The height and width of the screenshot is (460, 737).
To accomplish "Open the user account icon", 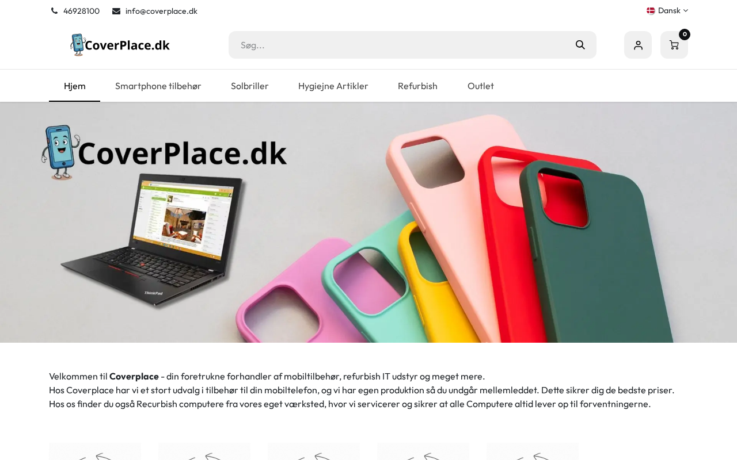I will 638,45.
